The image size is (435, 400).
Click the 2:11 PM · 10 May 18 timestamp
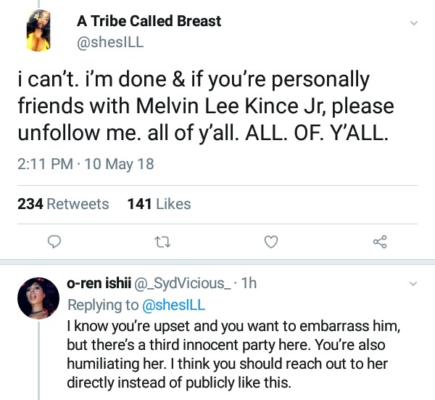click(86, 164)
